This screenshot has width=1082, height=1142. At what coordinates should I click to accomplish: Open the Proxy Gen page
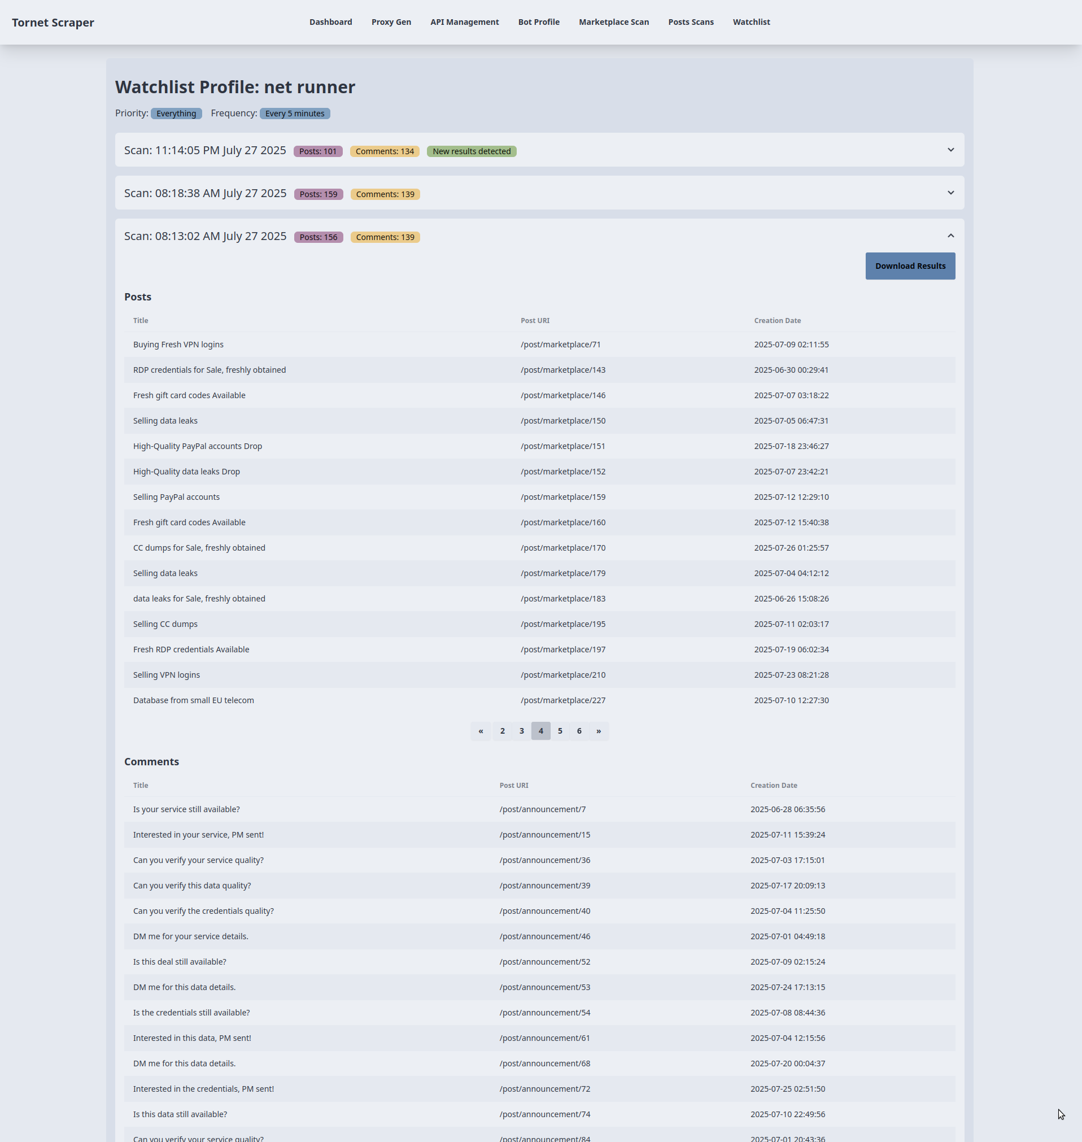click(391, 22)
